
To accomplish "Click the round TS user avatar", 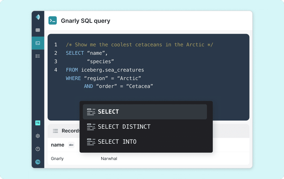I will [x=38, y=162].
